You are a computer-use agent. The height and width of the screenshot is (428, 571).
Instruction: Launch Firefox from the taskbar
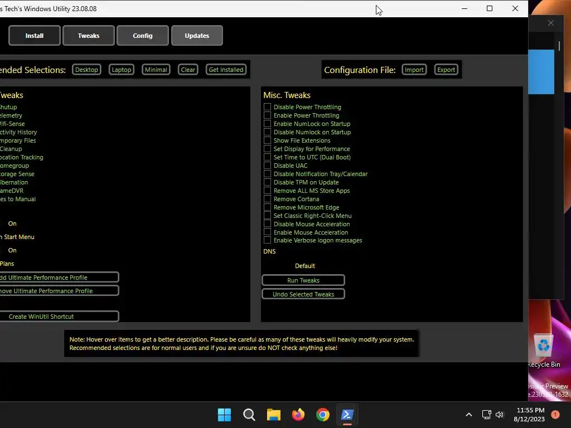click(x=298, y=415)
